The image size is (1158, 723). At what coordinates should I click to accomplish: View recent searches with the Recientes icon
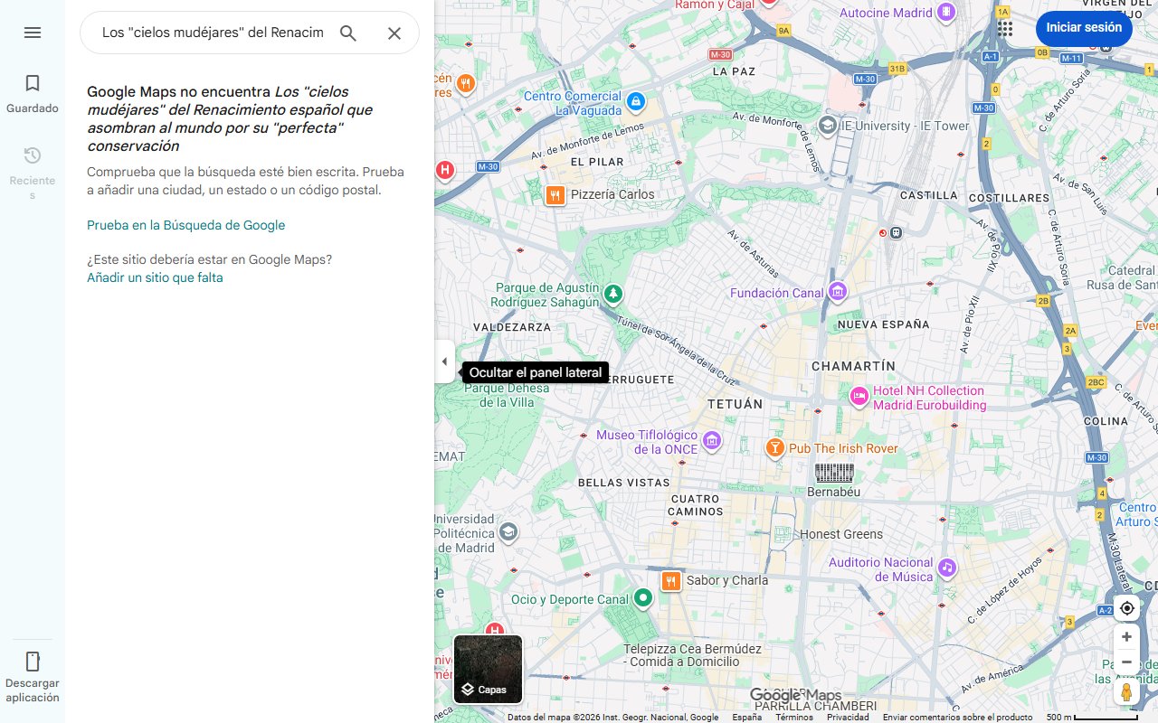click(x=33, y=155)
